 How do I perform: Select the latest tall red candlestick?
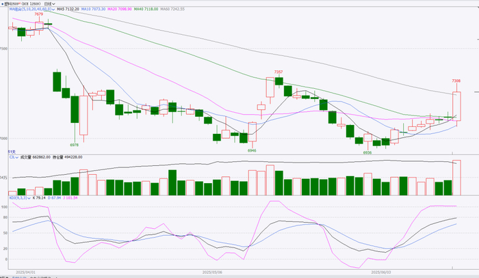click(x=456, y=107)
